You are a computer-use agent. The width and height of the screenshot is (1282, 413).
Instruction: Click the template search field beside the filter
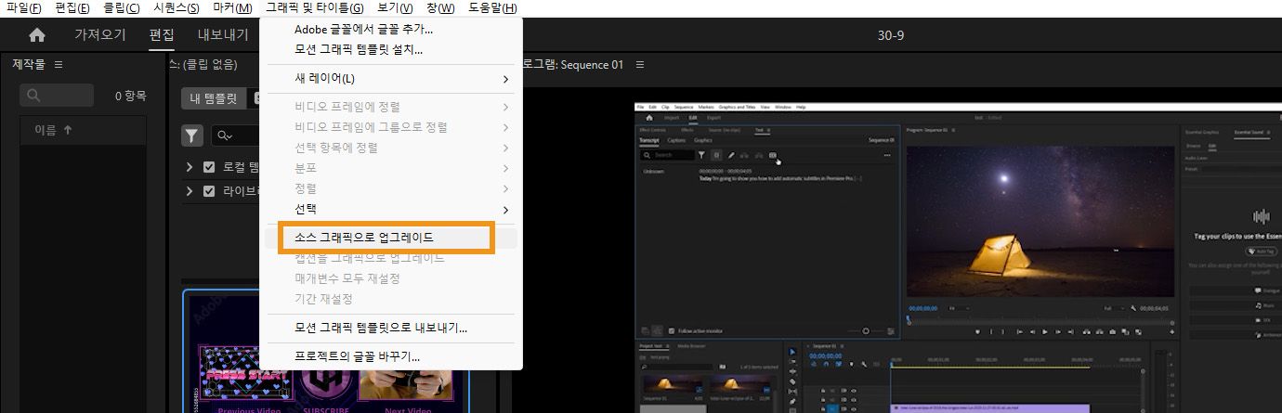click(x=236, y=136)
